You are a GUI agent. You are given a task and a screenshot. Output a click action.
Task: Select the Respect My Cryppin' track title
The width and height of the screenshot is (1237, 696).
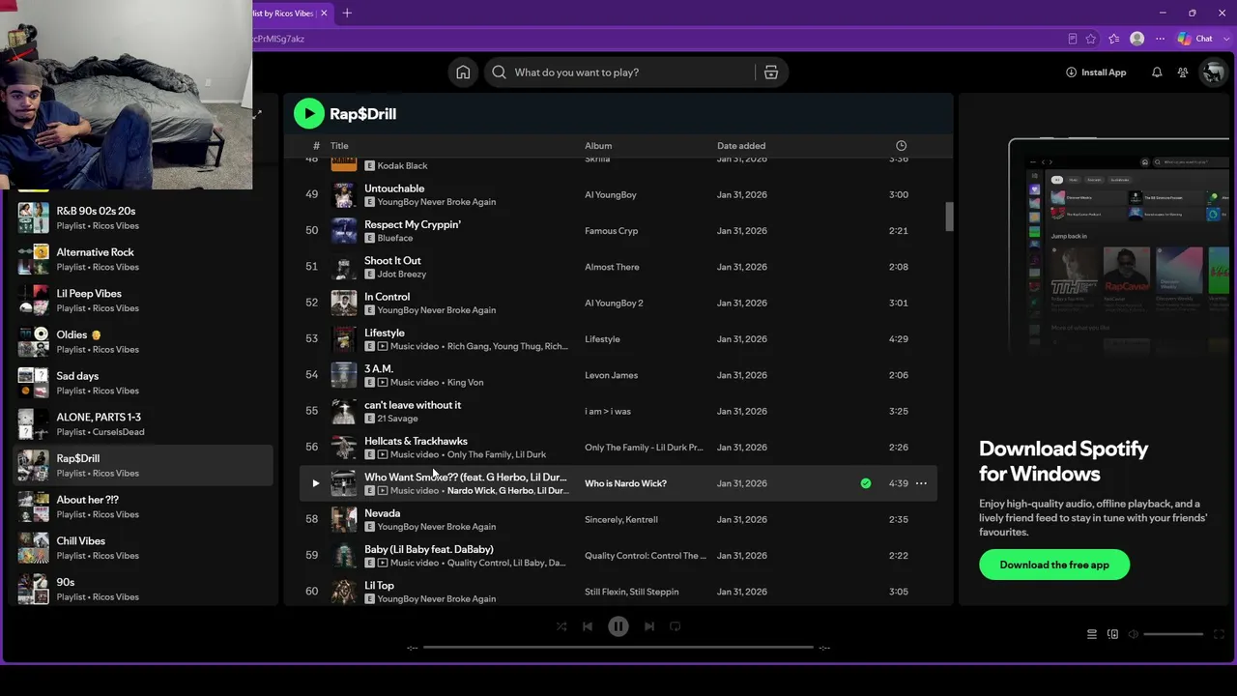coord(413,224)
